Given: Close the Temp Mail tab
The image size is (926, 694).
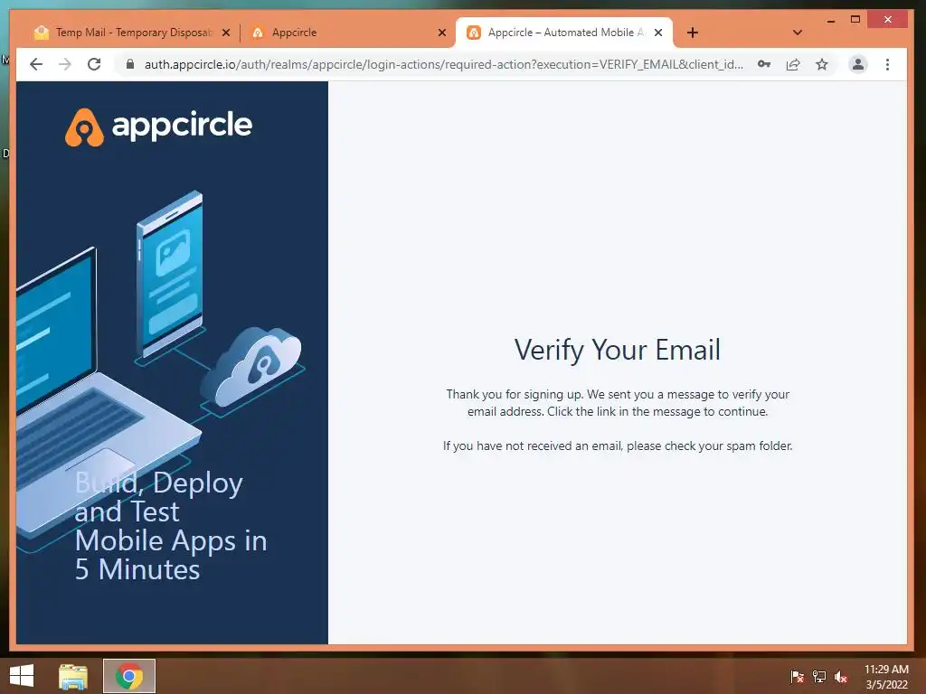Looking at the screenshot, I should coord(225,33).
